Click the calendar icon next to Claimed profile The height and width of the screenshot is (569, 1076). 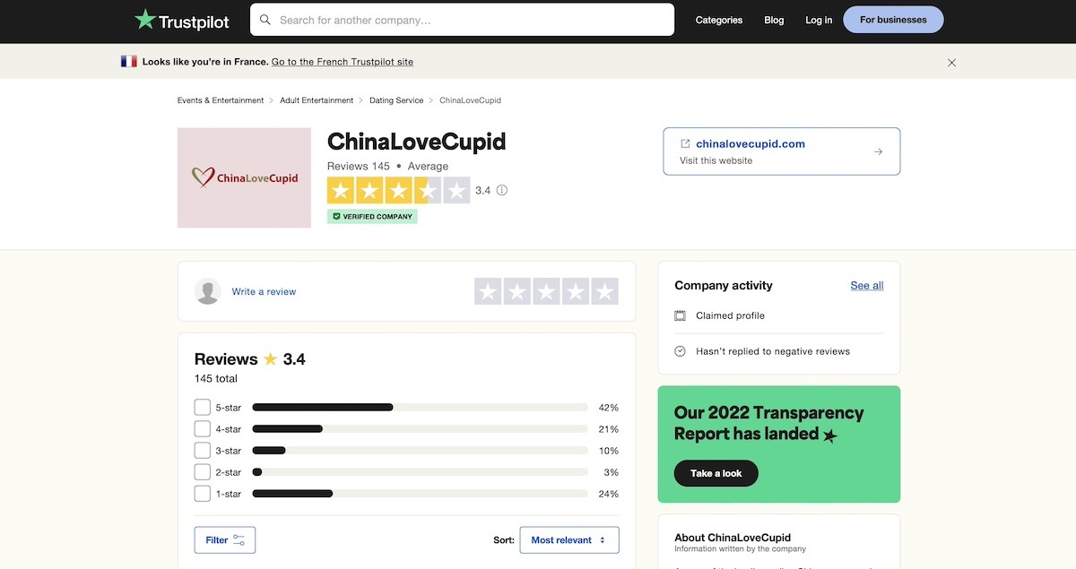click(x=680, y=315)
